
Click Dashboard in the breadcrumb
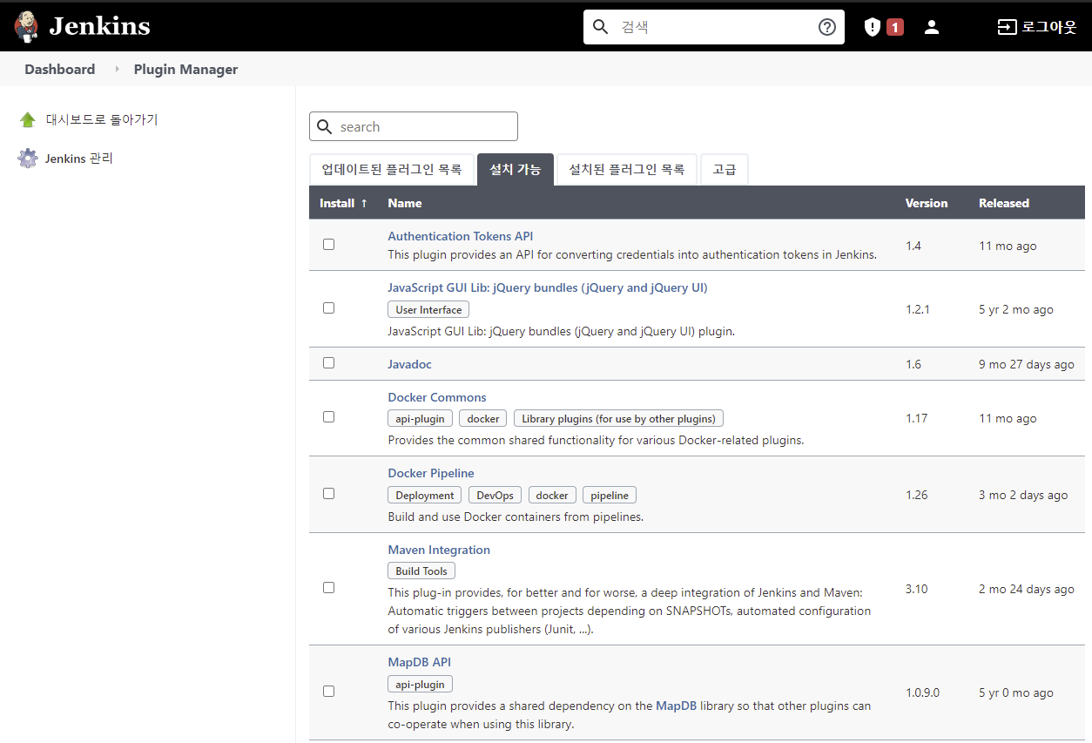(x=60, y=70)
